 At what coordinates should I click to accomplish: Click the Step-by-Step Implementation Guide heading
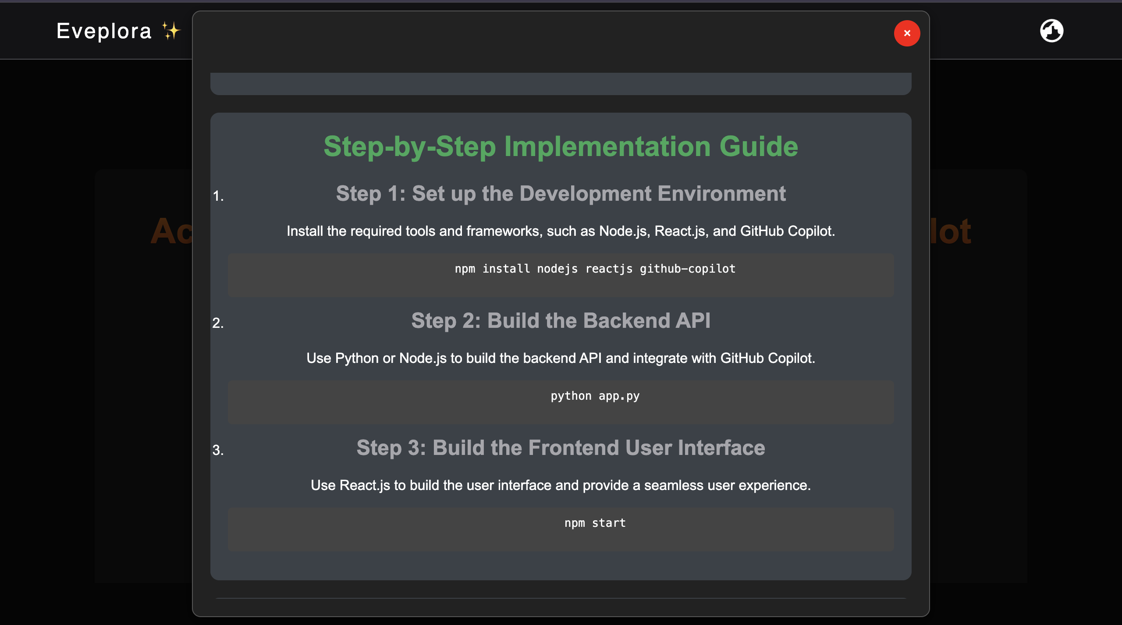coord(561,146)
